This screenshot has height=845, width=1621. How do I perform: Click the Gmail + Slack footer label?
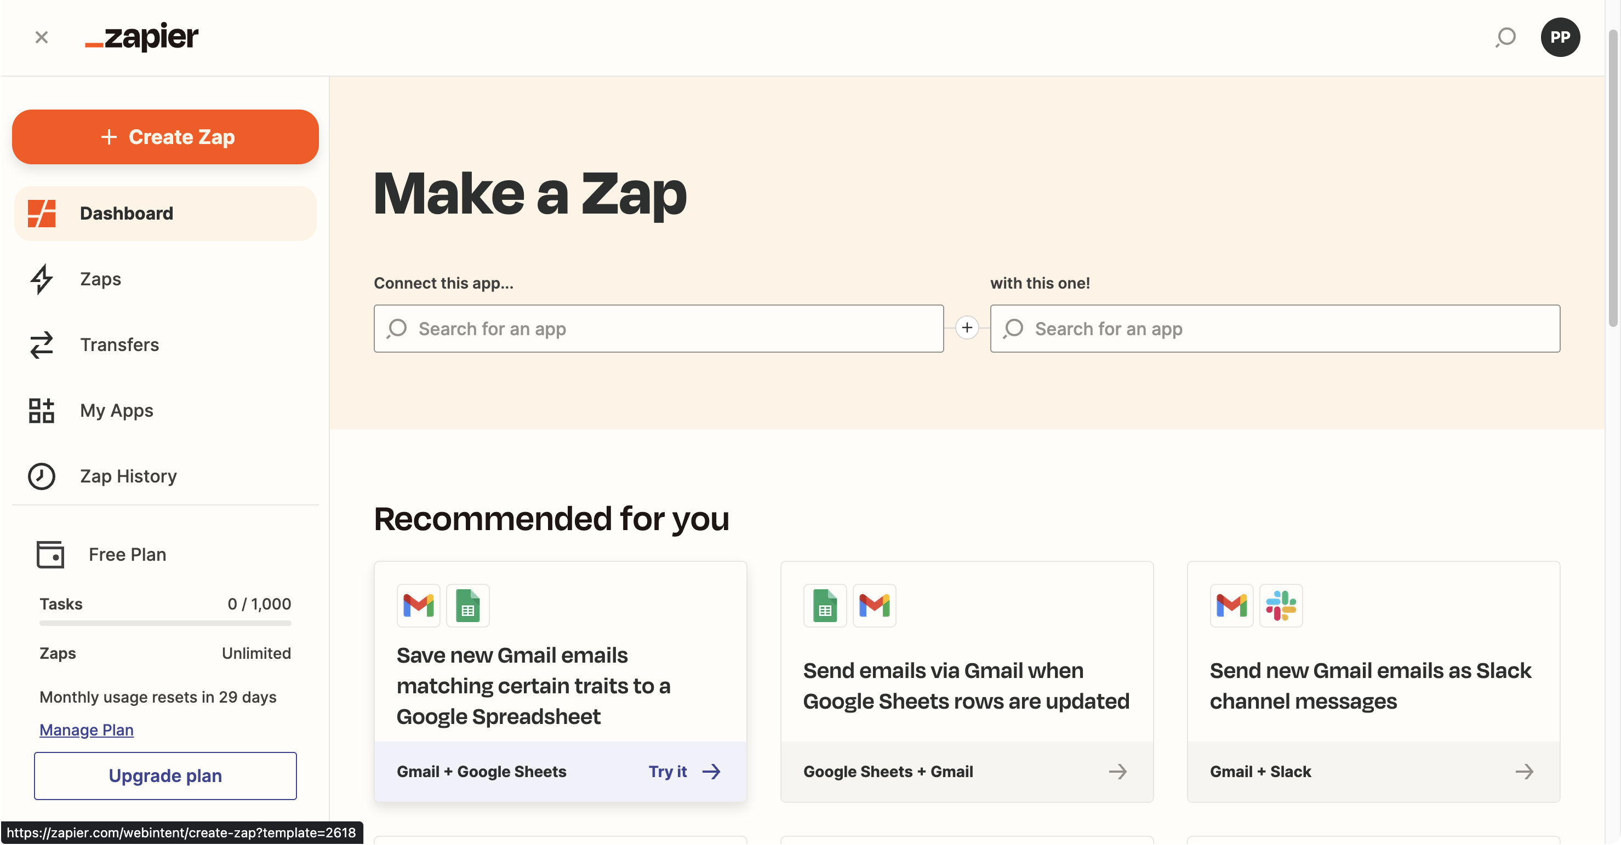(1260, 772)
